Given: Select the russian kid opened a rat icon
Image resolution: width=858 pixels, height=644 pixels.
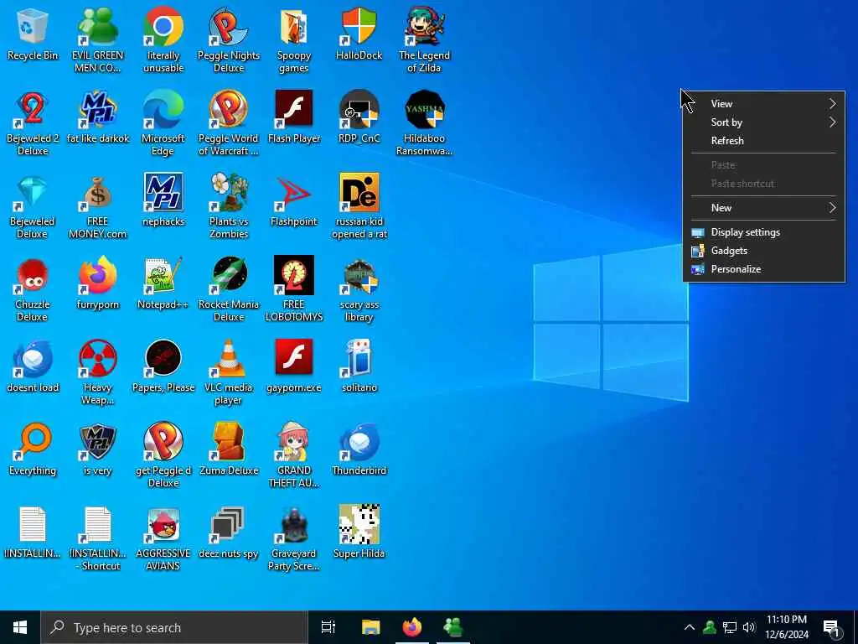Looking at the screenshot, I should 359,192.
